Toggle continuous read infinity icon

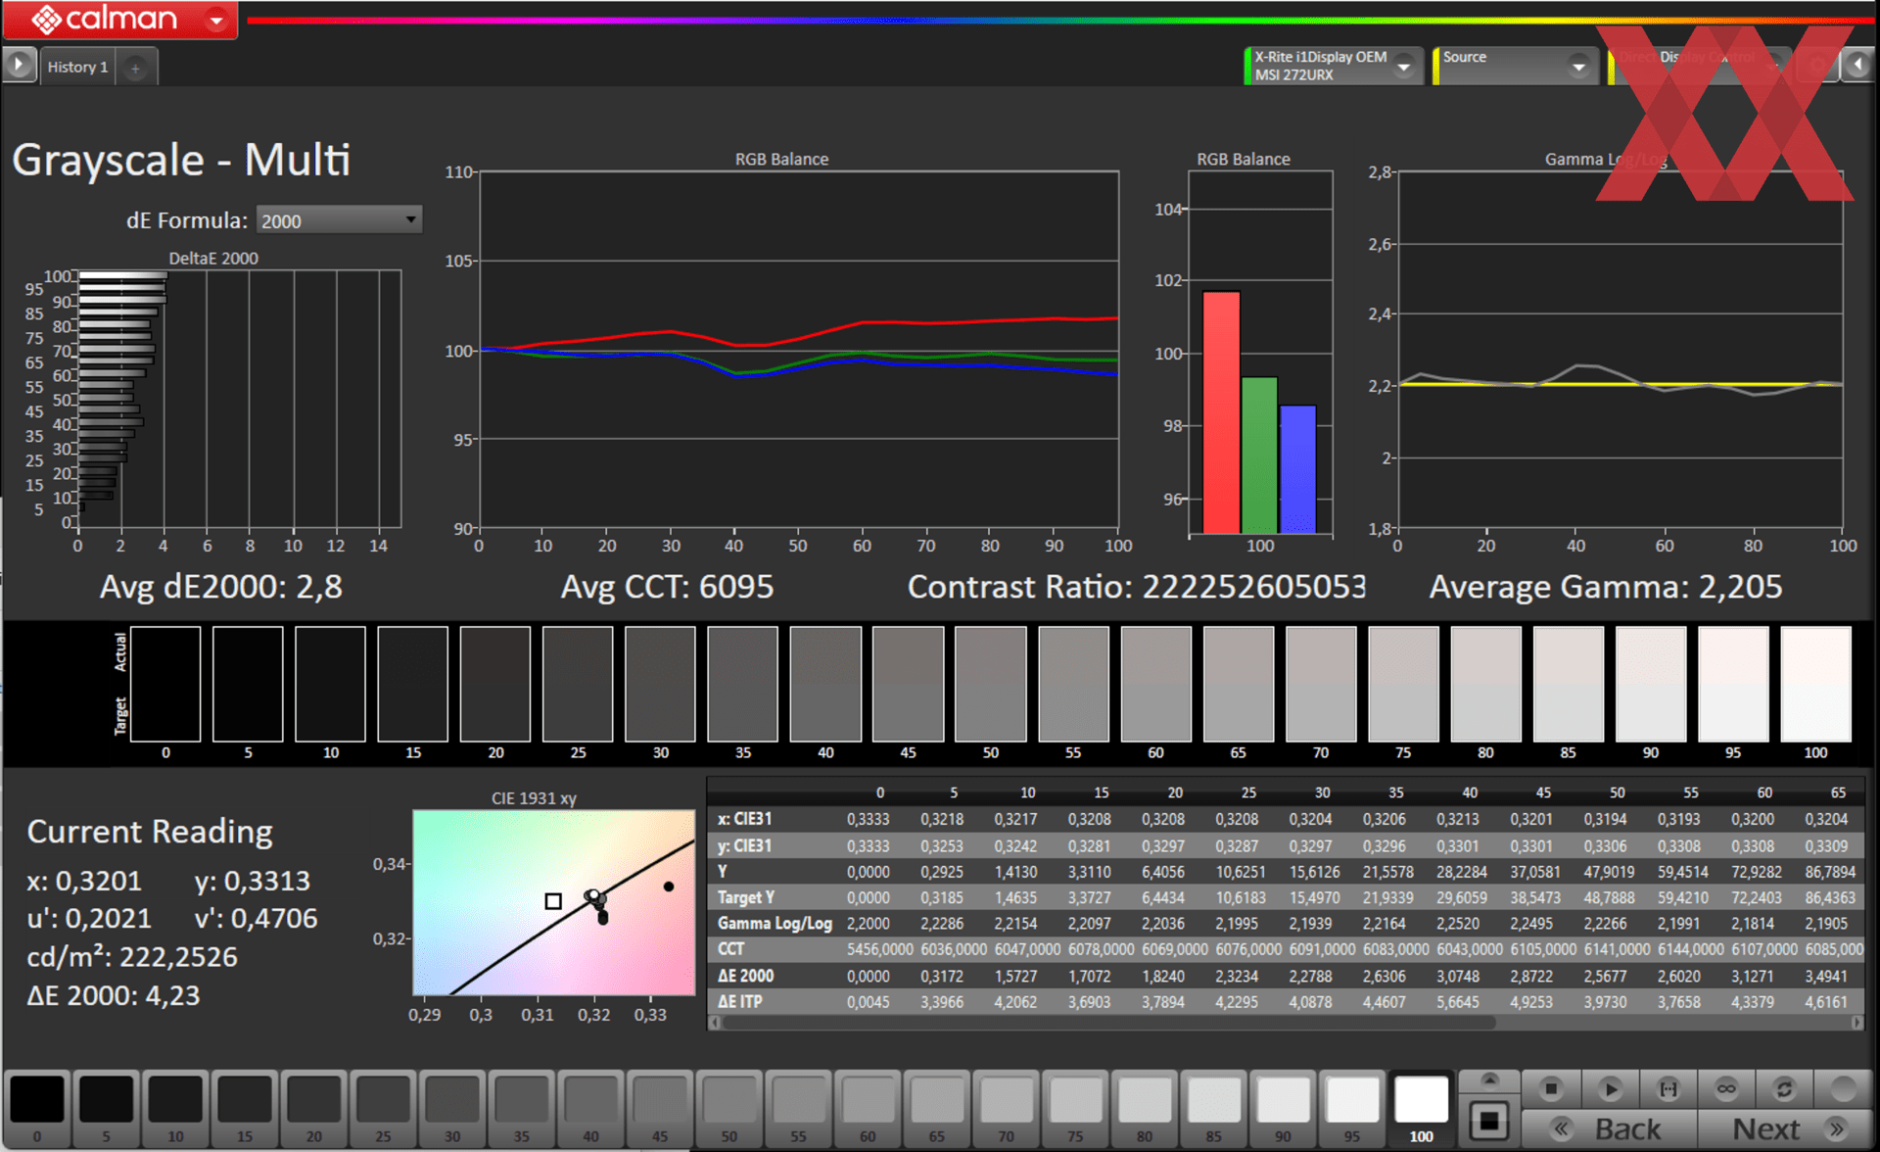1726,1088
